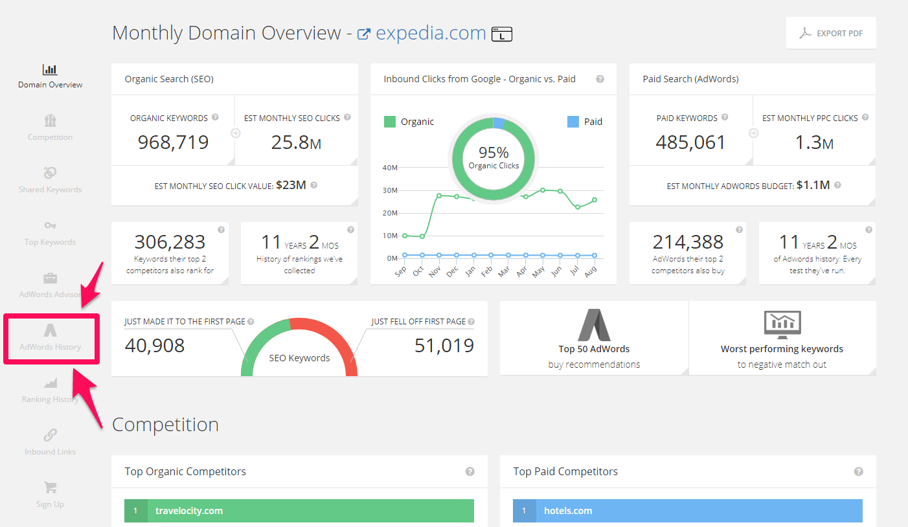Click help icon beside SEO Click Value

click(313, 185)
